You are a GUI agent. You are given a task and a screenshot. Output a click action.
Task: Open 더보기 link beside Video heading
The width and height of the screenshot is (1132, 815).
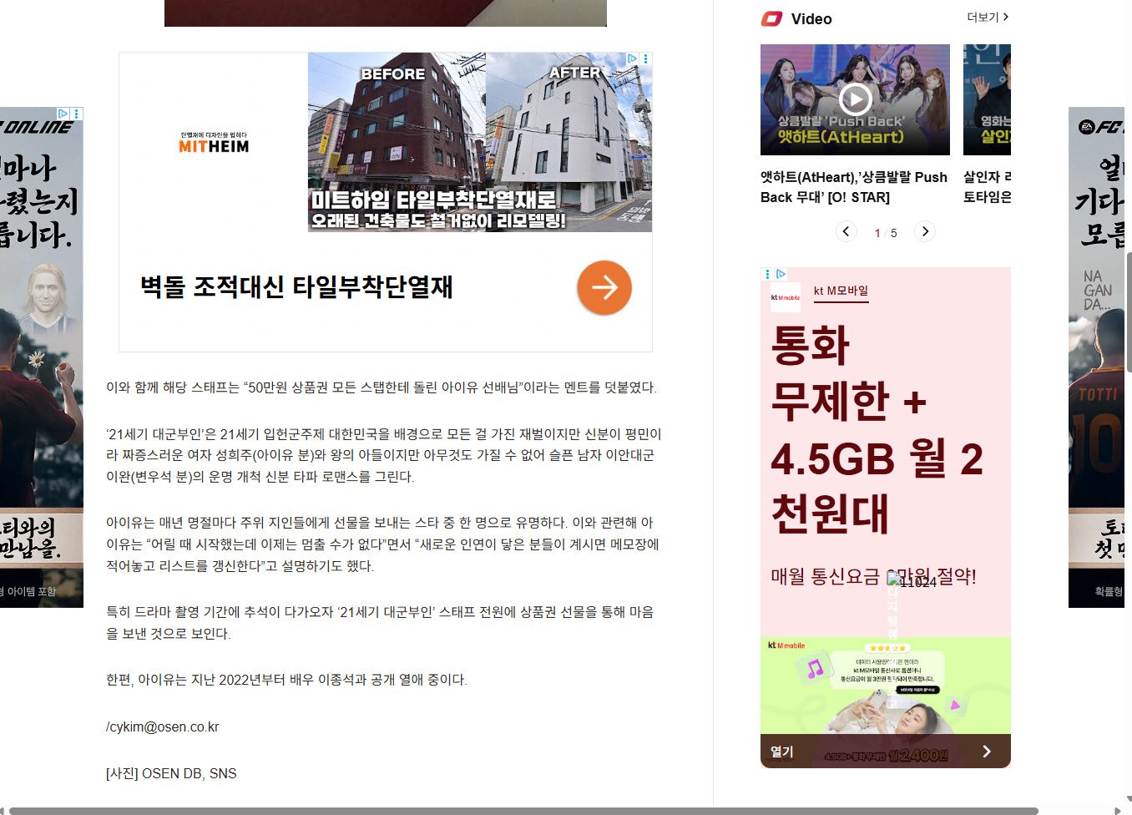(x=987, y=18)
